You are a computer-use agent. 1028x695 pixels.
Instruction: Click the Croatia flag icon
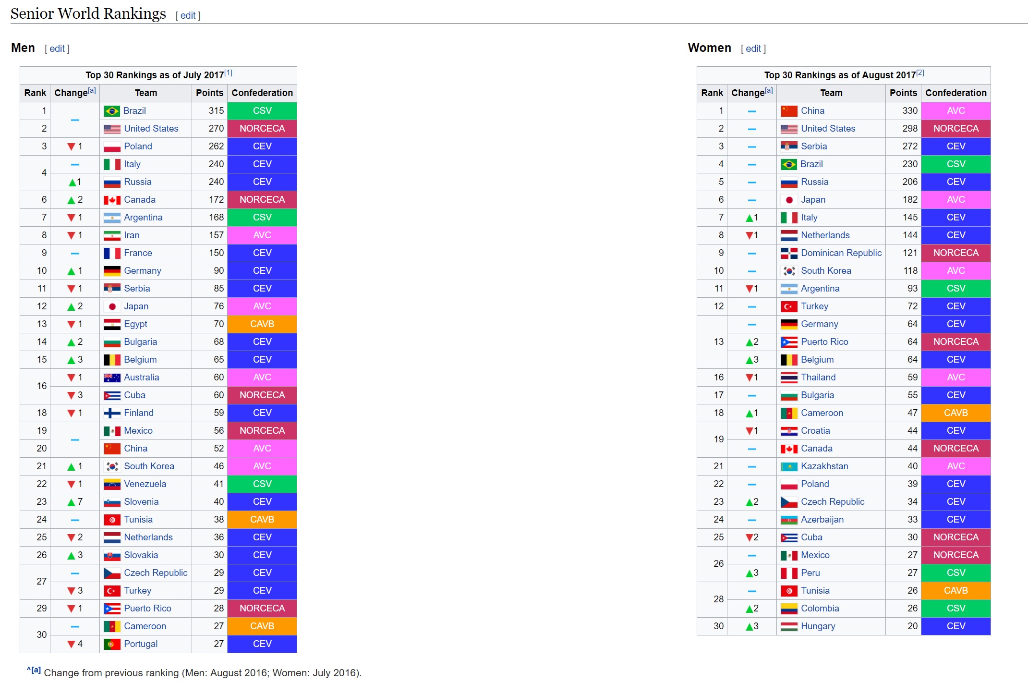pyautogui.click(x=789, y=431)
